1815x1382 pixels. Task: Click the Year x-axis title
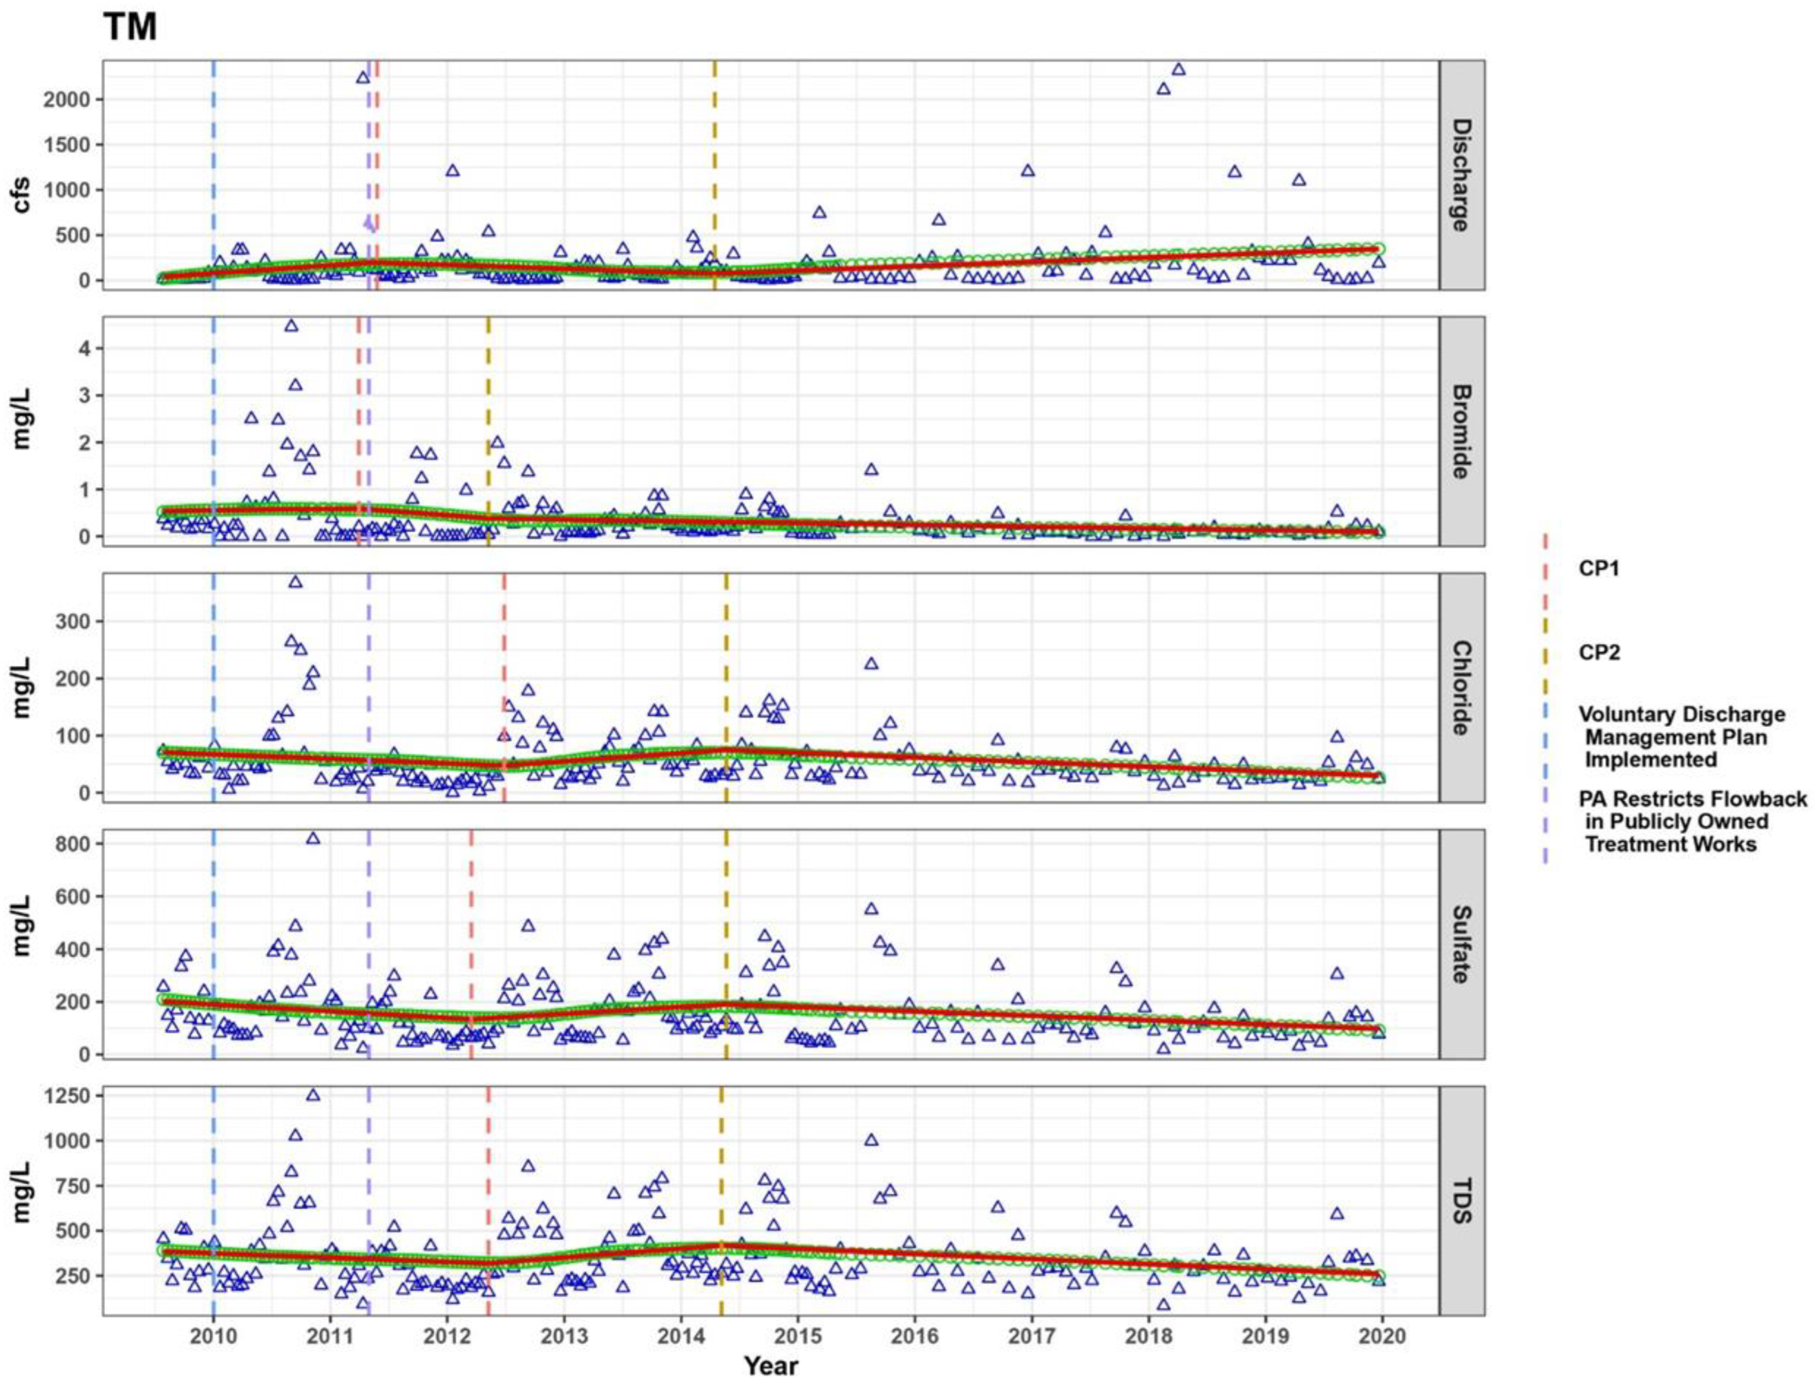pos(771,1366)
